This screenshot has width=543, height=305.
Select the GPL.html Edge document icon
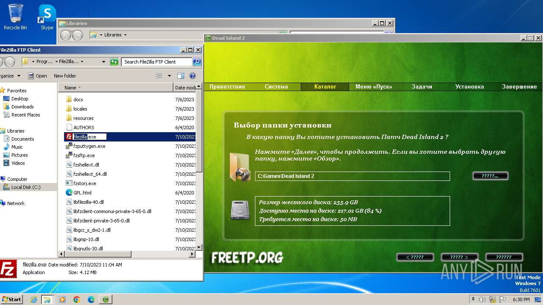click(69, 193)
